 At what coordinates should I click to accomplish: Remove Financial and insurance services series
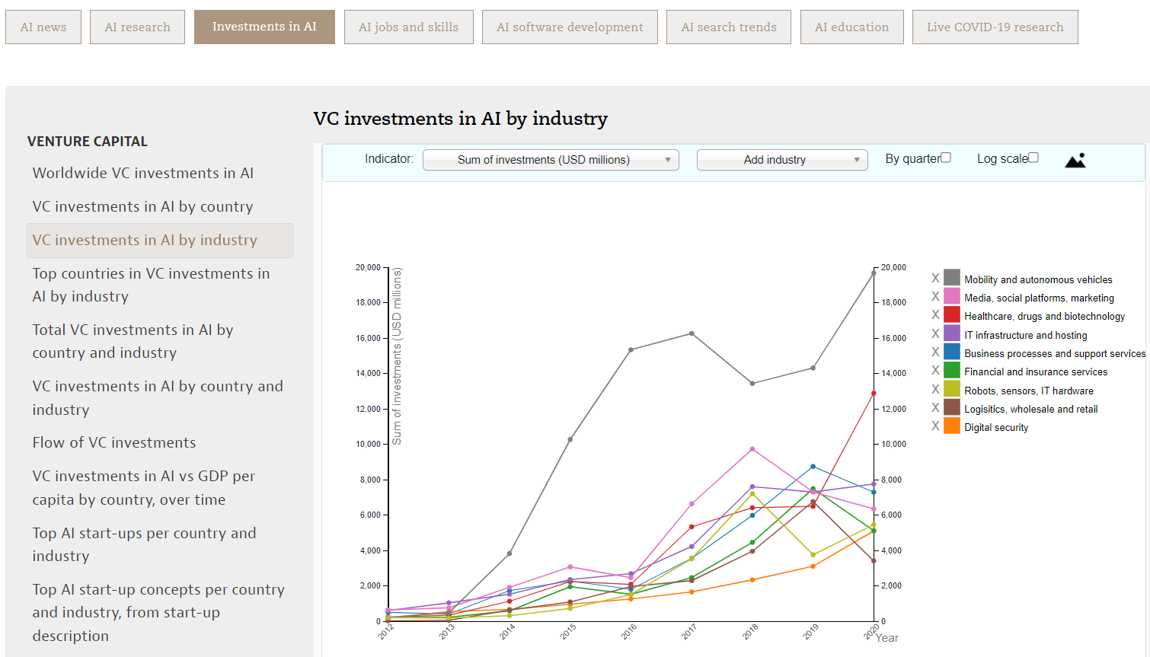click(x=935, y=370)
